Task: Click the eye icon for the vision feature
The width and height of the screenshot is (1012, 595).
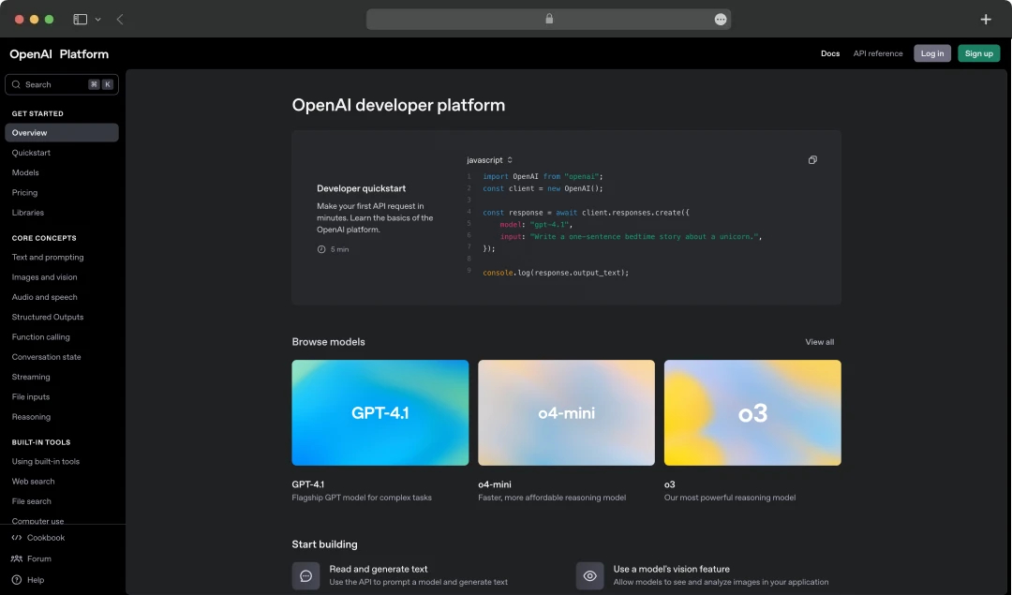Action: click(x=589, y=574)
